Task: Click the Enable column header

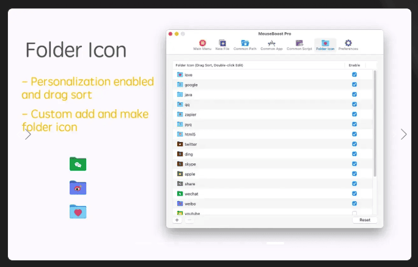Action: coord(354,65)
